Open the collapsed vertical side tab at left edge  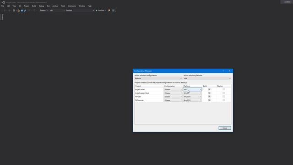point(2,17)
